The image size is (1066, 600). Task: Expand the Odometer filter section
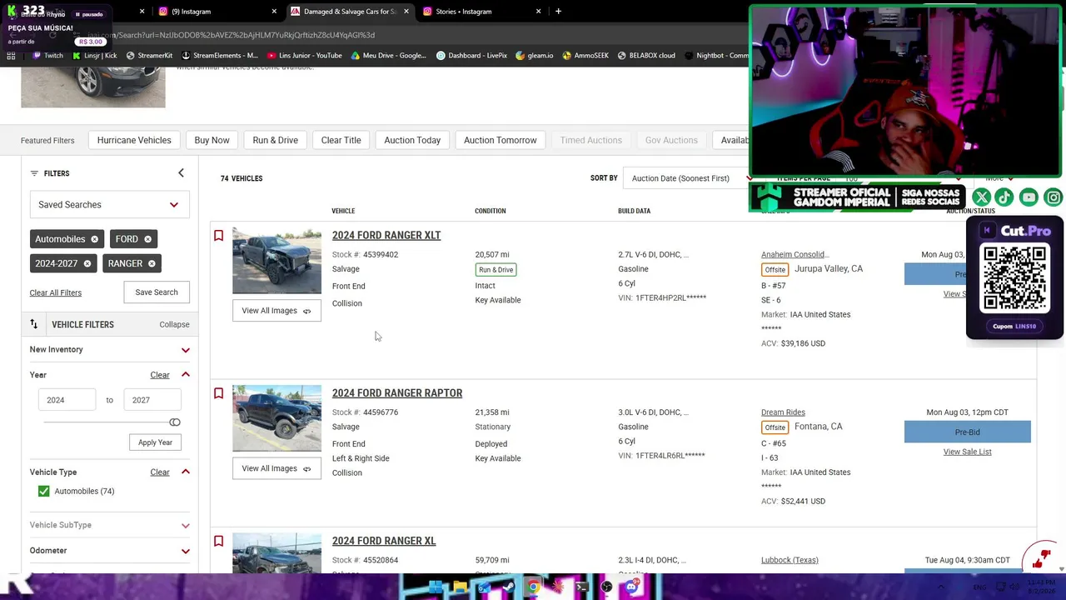pyautogui.click(x=186, y=551)
